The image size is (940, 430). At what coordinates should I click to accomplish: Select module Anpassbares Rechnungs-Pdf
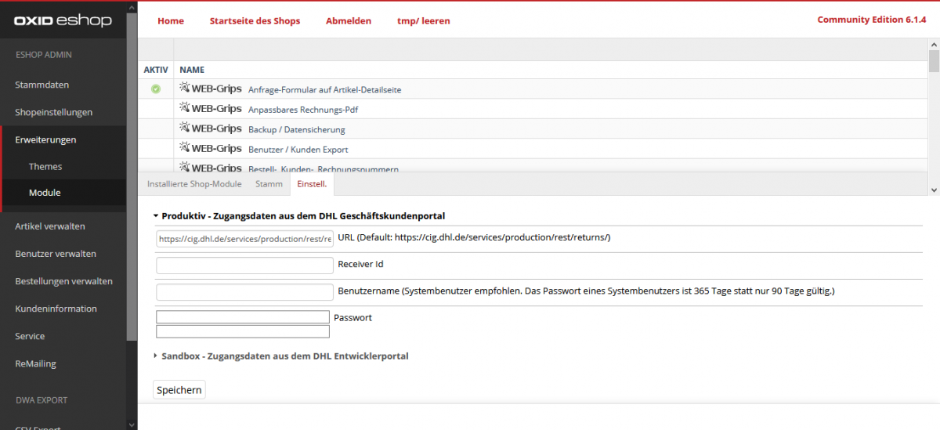[x=303, y=110]
